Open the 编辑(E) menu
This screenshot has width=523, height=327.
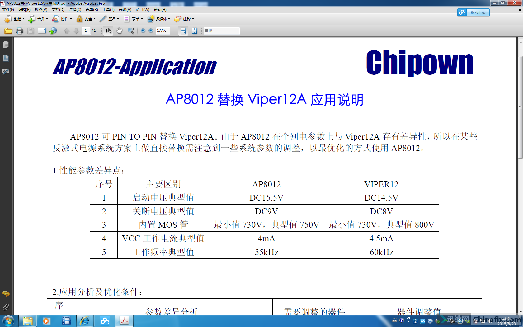point(24,10)
